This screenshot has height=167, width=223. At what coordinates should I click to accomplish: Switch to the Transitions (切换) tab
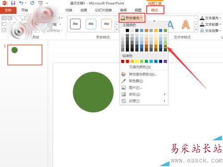click(69, 10)
